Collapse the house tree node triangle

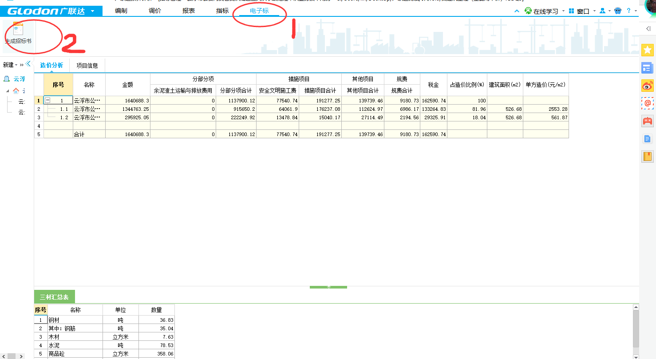click(7, 91)
